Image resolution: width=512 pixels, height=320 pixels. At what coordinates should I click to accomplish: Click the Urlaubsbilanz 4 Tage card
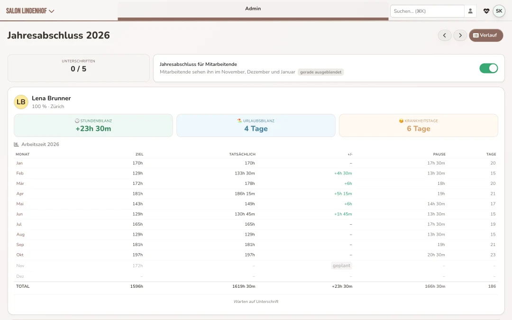coord(256,125)
